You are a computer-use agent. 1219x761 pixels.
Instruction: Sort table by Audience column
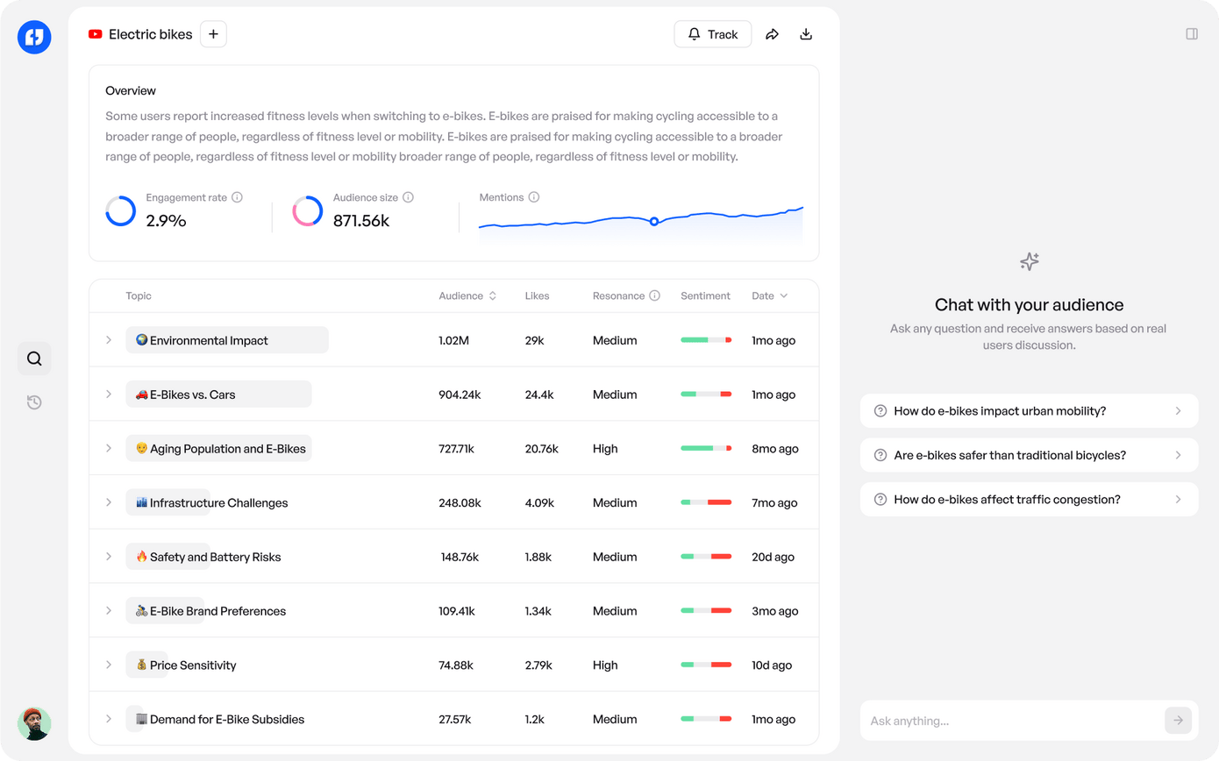click(x=467, y=296)
